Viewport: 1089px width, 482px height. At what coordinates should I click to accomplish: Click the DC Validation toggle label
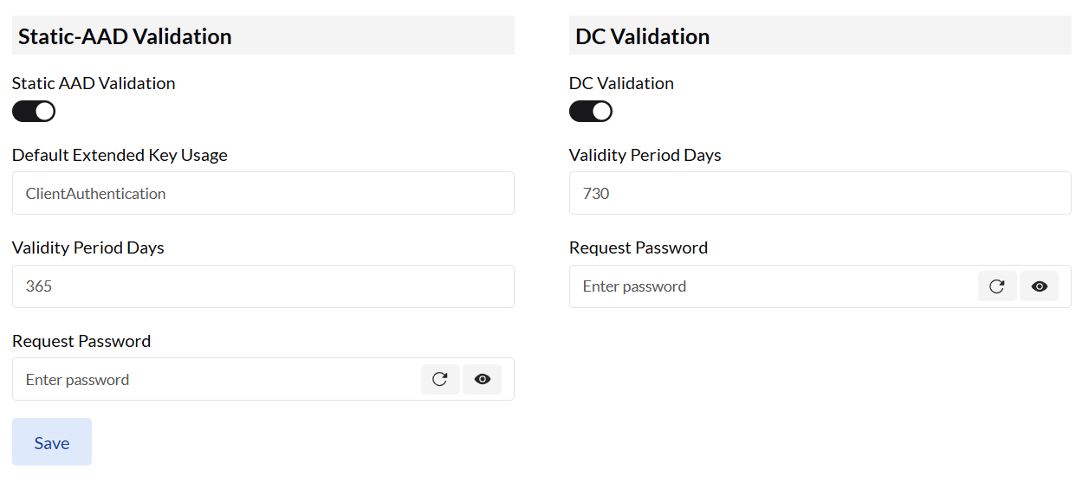[621, 84]
